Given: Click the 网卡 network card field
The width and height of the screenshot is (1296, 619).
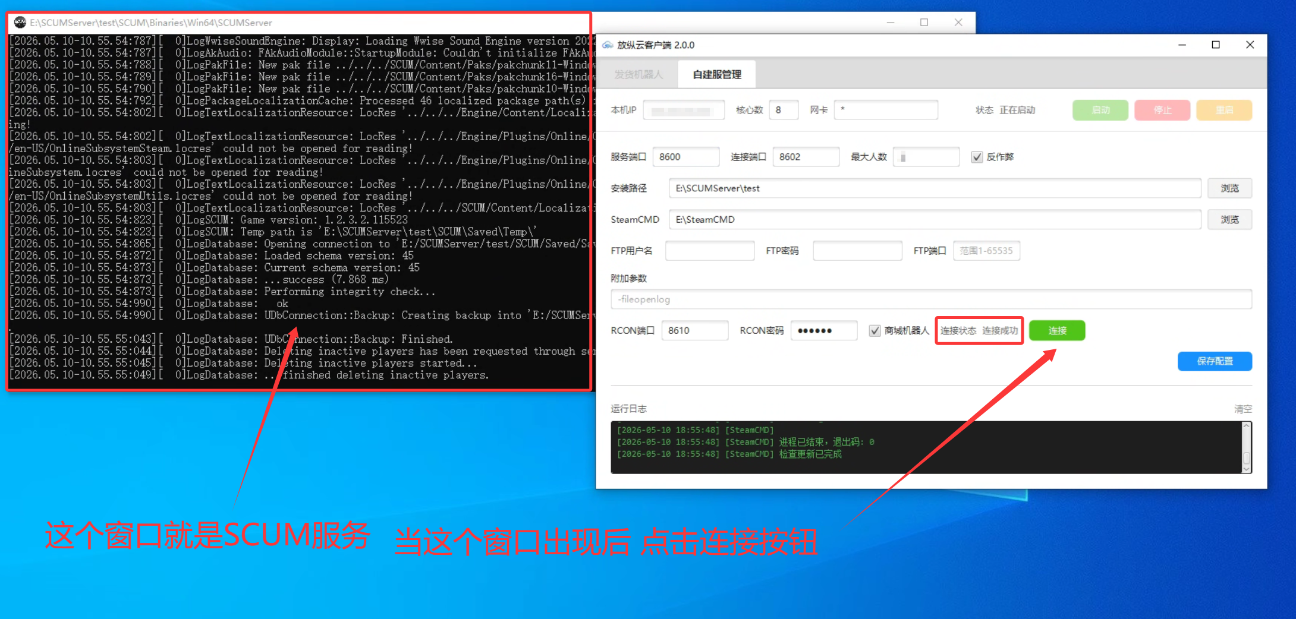Looking at the screenshot, I should (886, 110).
